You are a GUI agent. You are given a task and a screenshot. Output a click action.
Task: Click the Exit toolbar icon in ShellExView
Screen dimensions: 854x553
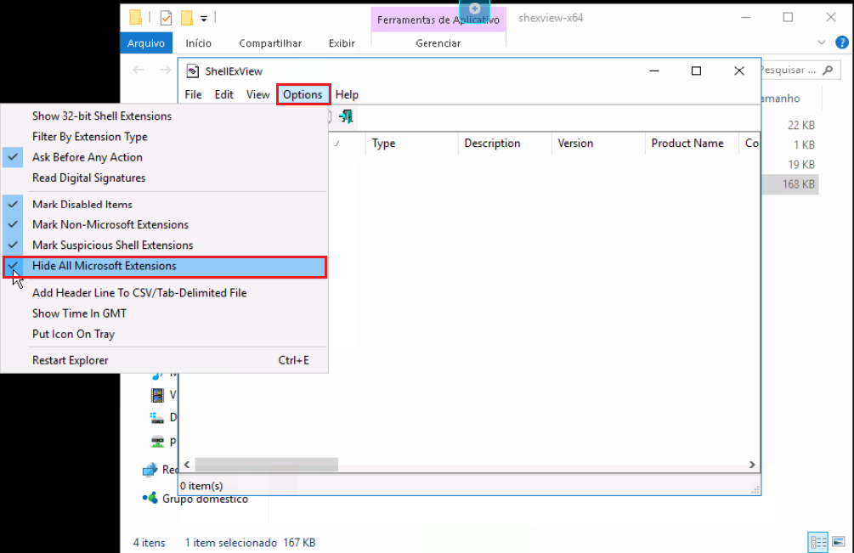pos(346,116)
